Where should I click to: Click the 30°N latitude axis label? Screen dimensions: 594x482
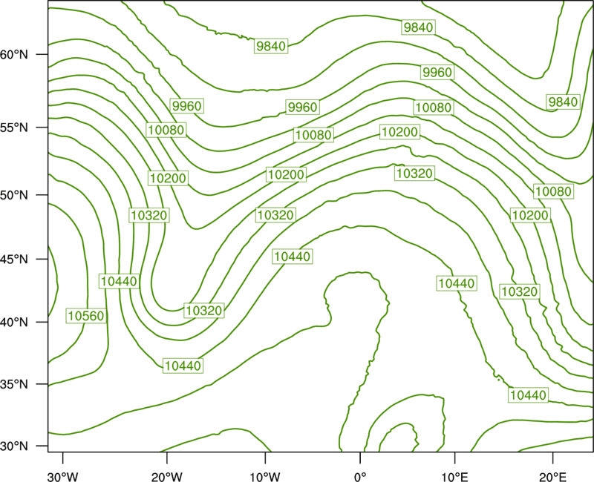14,446
